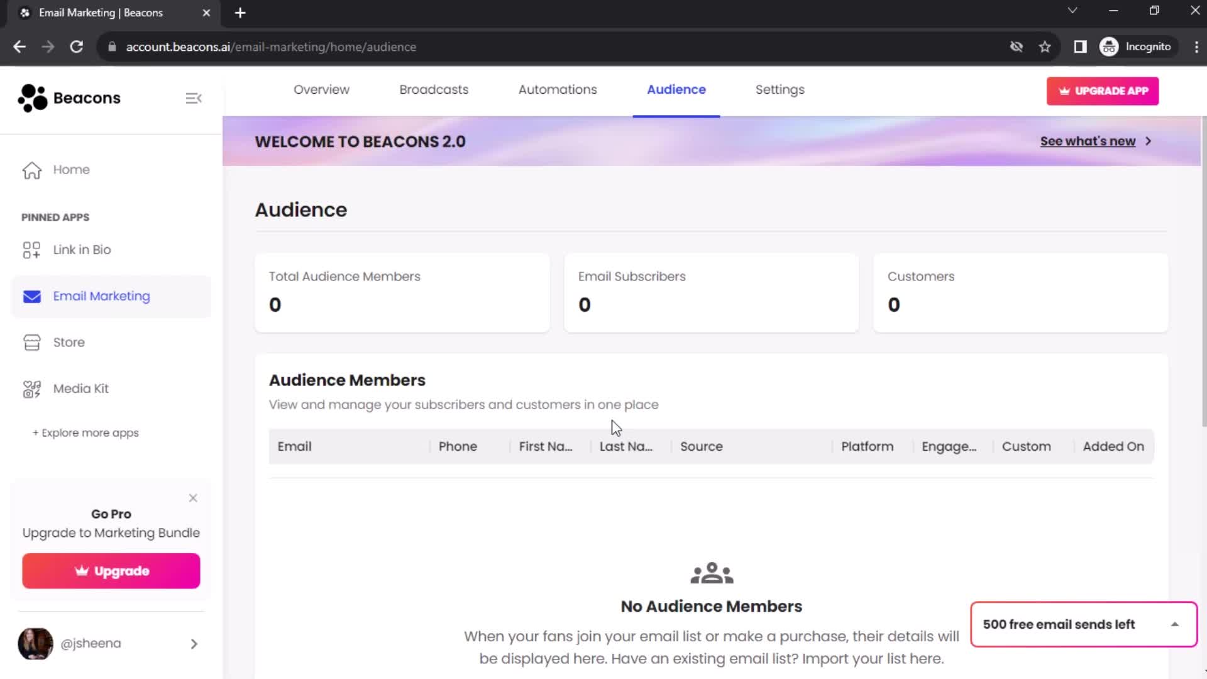Click the user profile @jsheena expander
The height and width of the screenshot is (679, 1207).
(193, 643)
